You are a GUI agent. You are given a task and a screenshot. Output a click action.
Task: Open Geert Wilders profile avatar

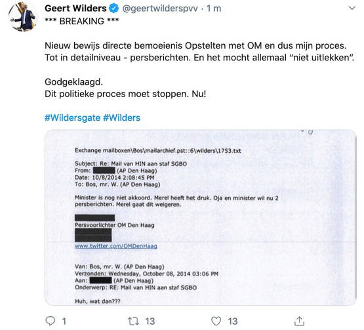[22, 16]
